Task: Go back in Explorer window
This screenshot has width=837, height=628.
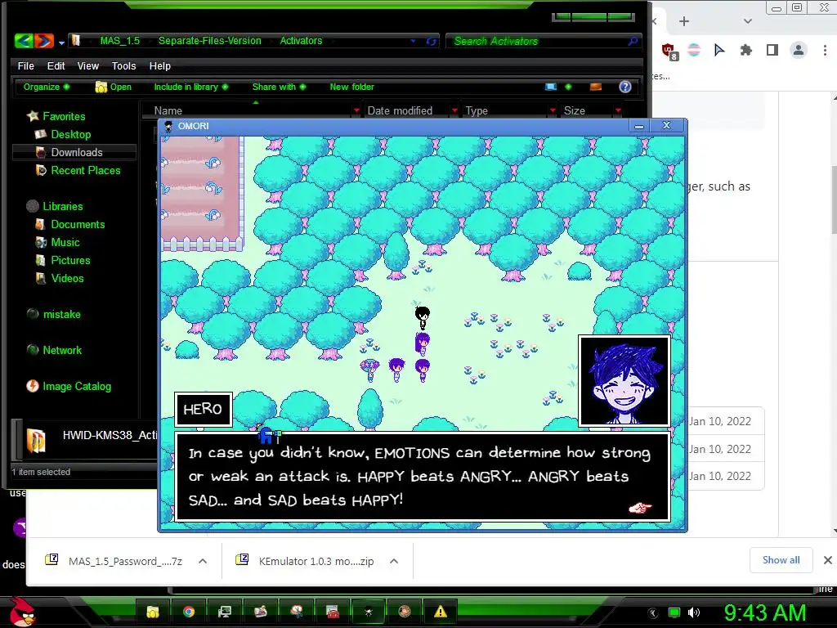Action: [24, 41]
